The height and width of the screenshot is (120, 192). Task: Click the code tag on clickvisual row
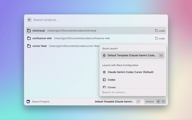[160, 31]
